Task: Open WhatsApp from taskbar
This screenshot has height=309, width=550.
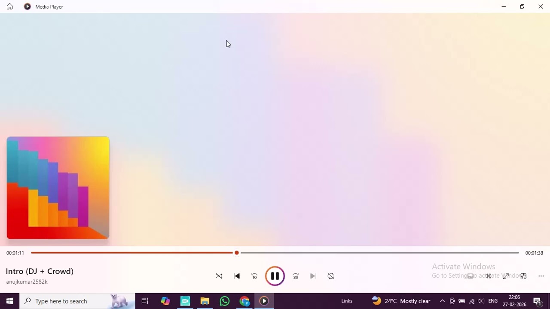Action: 224,301
